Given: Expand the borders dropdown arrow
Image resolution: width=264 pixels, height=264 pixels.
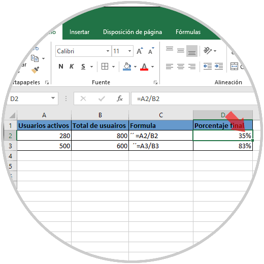Looking at the screenshot, I should [113, 67].
